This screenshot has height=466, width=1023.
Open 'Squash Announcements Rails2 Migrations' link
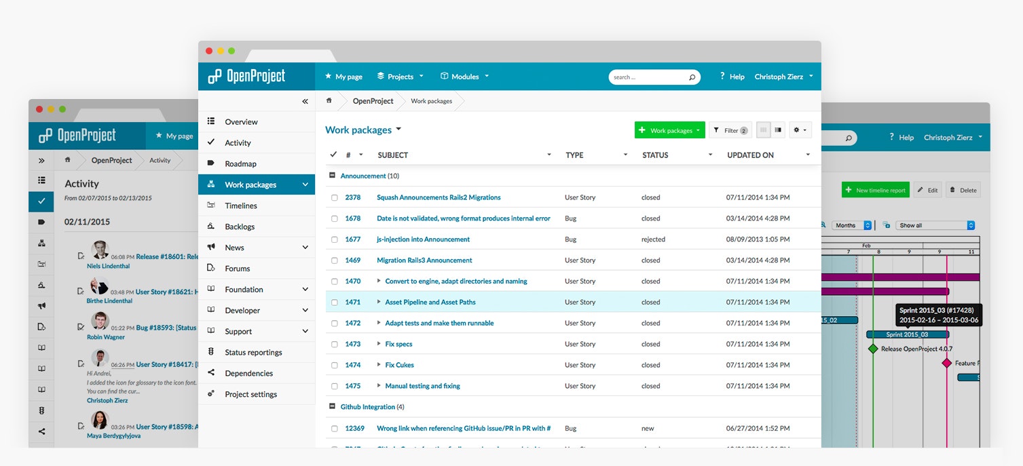click(x=439, y=197)
